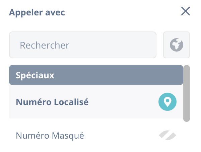Toggle the international numbers globe button
This screenshot has width=201, height=152.
[x=177, y=45]
